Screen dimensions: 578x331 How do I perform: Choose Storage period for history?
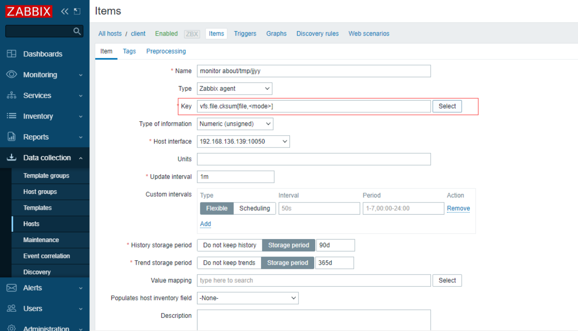pos(289,245)
